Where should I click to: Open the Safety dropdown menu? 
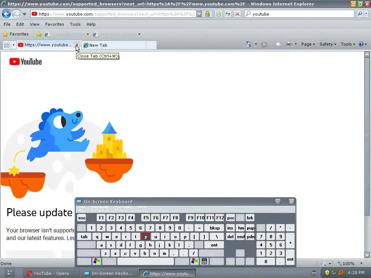point(328,44)
